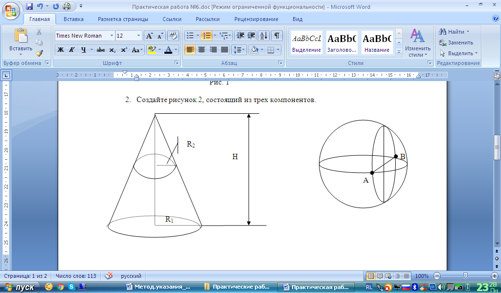The width and height of the screenshot is (501, 293).
Task: Open borders dropdown arrow
Action: (x=278, y=50)
